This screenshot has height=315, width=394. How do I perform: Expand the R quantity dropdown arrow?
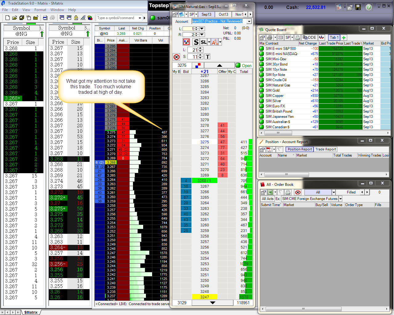202,34
